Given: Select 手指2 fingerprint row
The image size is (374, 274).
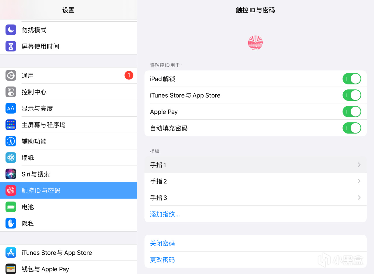Looking at the screenshot, I should [255, 181].
